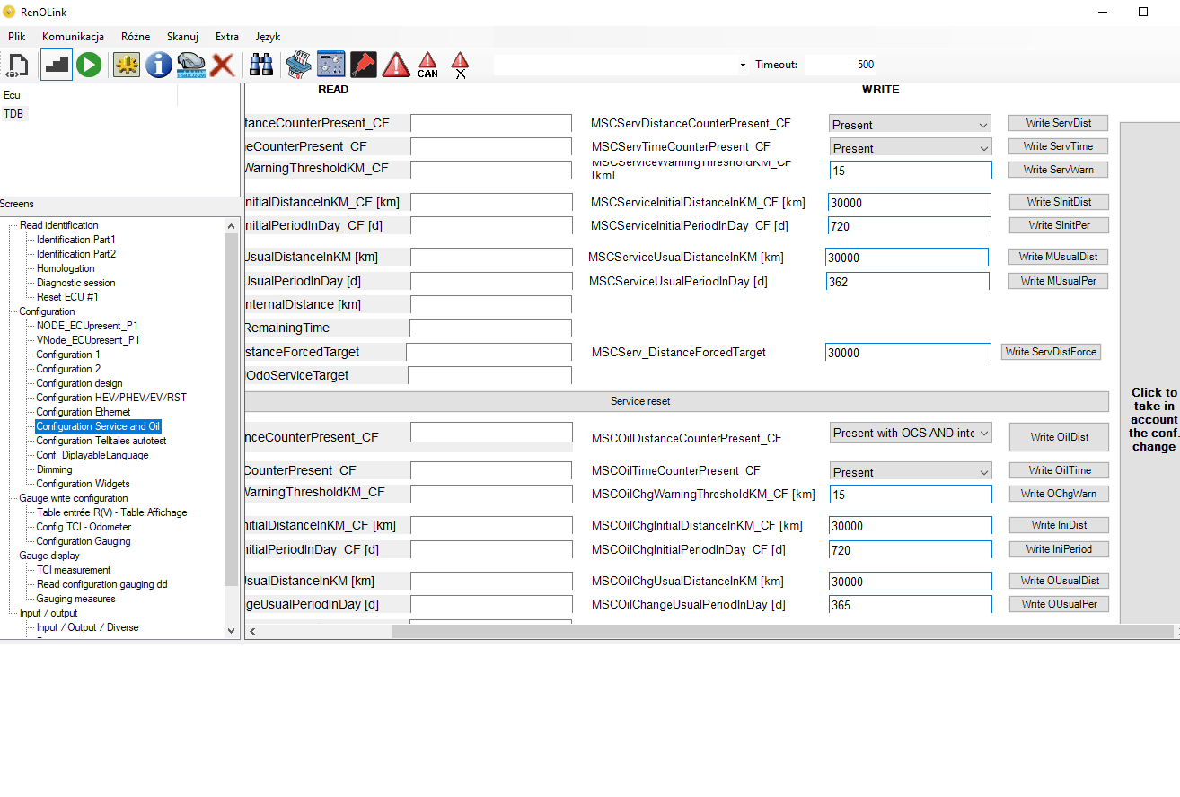1180x797 pixels.
Task: Click the binoculars search icon
Action: [x=261, y=65]
